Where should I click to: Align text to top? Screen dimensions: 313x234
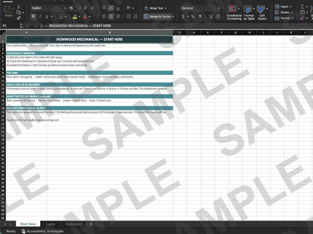104,8
